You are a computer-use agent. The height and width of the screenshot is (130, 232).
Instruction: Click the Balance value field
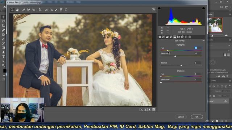pos(198,62)
